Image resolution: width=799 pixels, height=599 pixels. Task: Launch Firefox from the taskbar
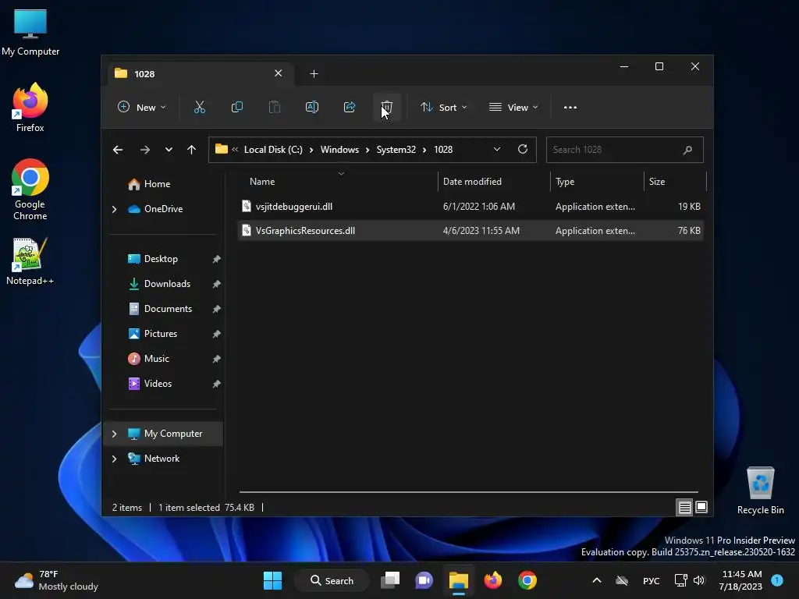(493, 580)
